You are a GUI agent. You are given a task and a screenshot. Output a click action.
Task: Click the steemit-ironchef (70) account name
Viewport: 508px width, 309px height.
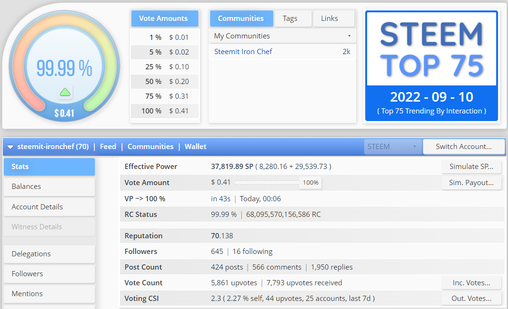click(x=53, y=147)
